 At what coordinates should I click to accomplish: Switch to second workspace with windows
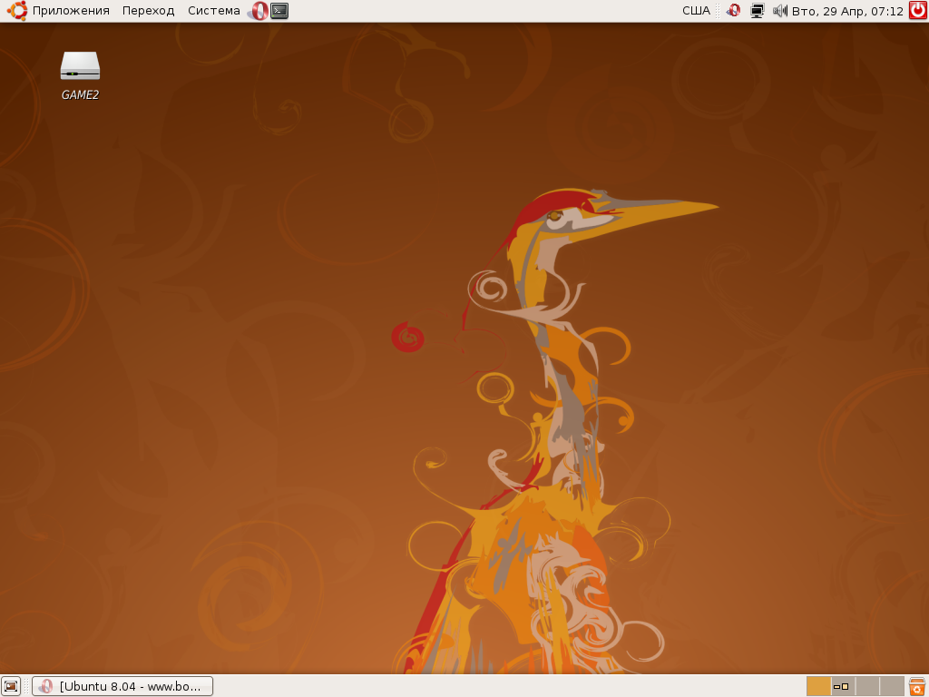[843, 686]
